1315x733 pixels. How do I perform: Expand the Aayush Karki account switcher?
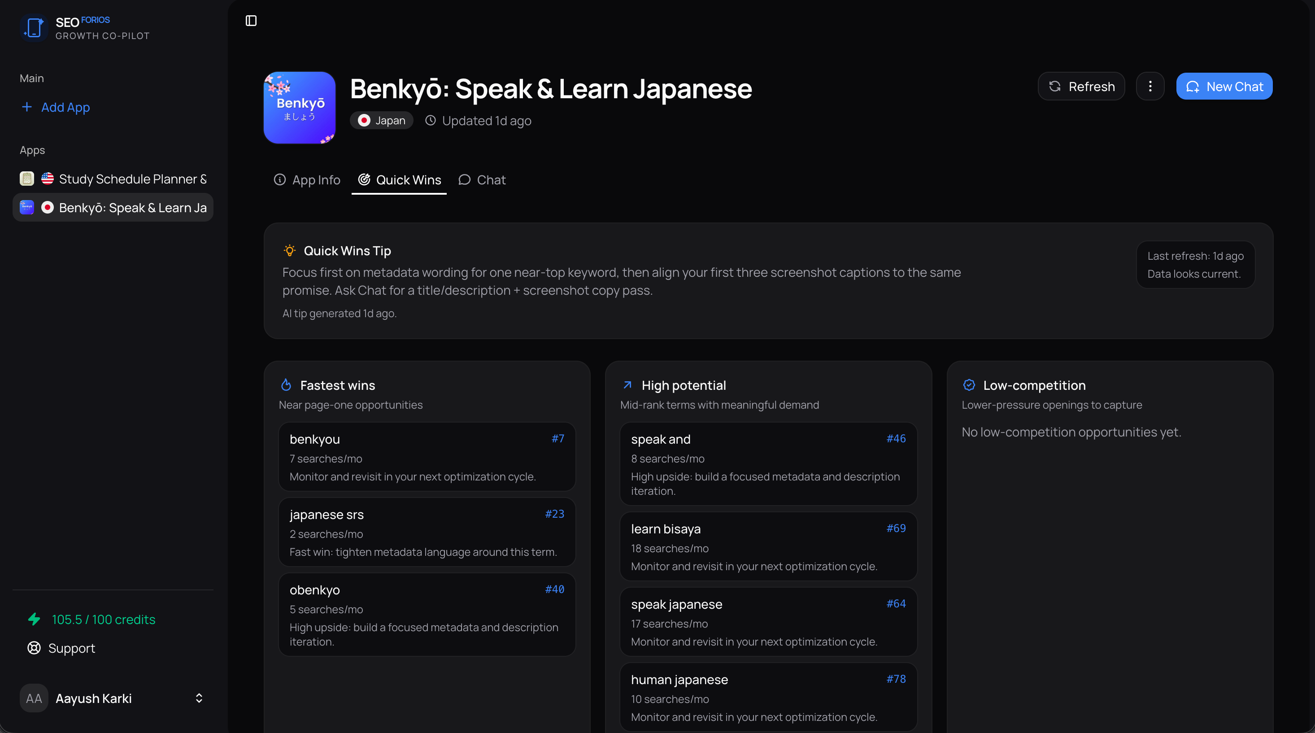(x=199, y=698)
